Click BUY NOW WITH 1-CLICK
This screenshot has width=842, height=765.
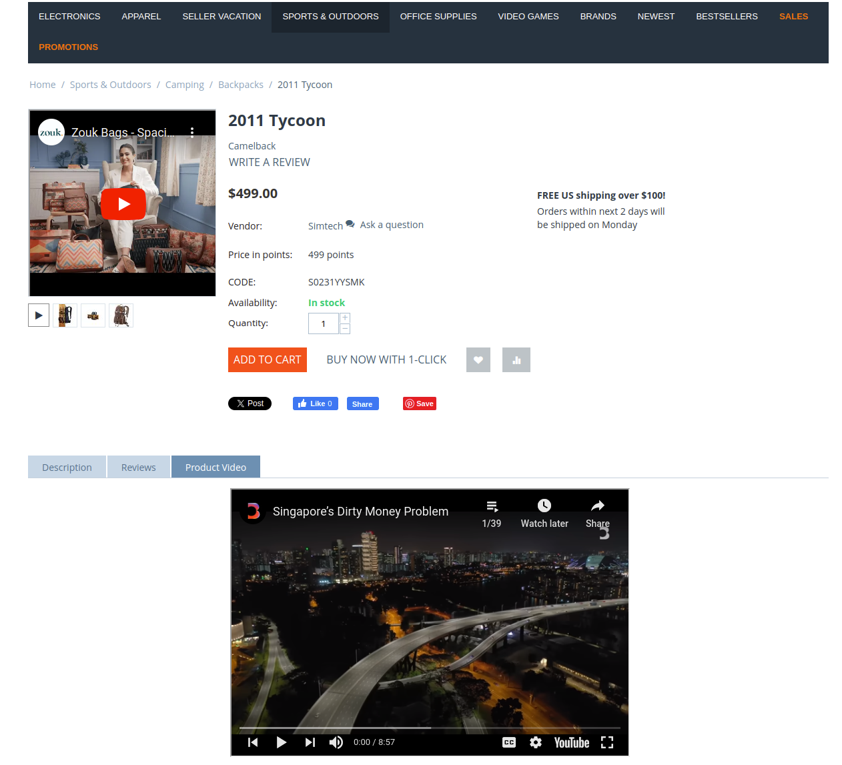(386, 360)
